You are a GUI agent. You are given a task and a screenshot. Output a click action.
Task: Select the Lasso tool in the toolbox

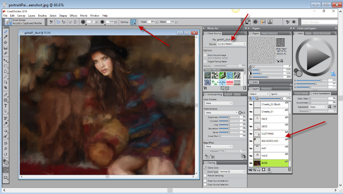(x=6, y=71)
